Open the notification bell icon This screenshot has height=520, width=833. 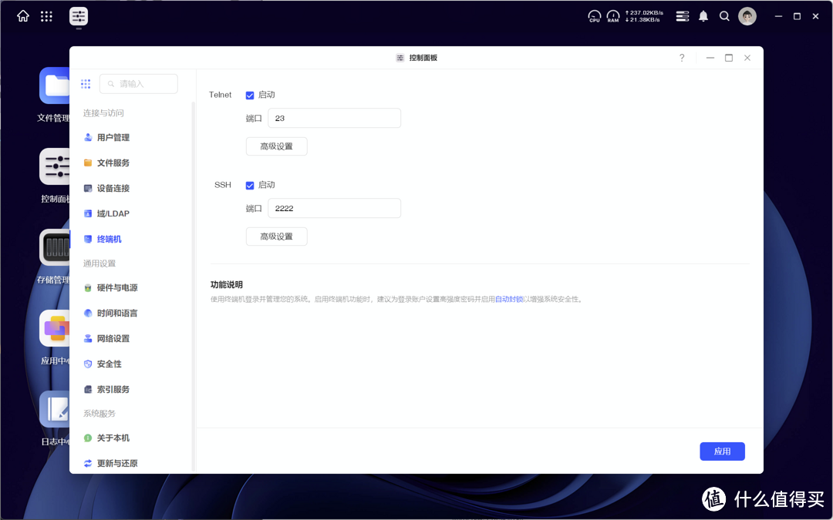pyautogui.click(x=703, y=15)
